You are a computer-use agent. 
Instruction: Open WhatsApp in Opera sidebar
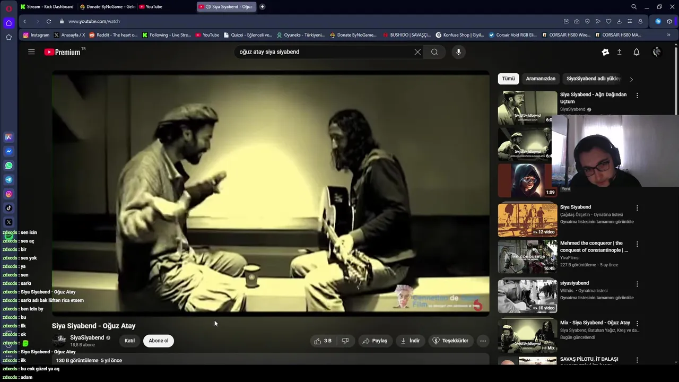click(x=8, y=166)
